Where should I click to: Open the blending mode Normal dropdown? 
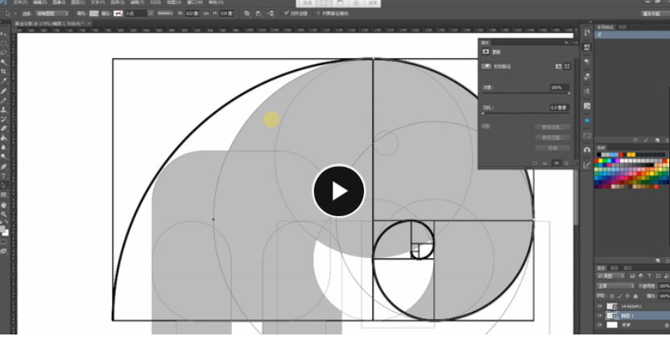pos(615,286)
